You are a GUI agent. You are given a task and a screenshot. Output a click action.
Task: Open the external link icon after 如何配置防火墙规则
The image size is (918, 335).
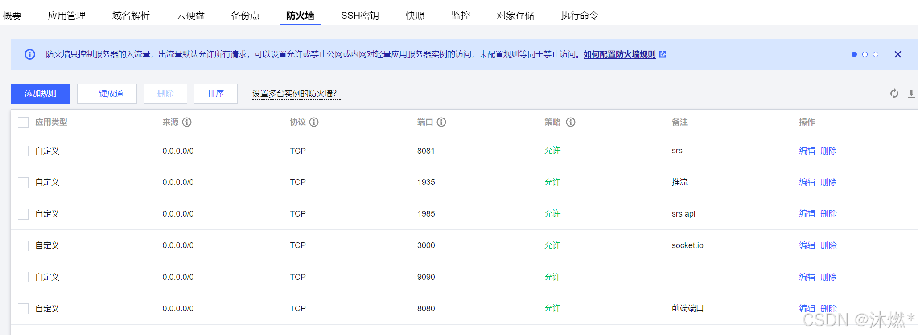tap(663, 54)
